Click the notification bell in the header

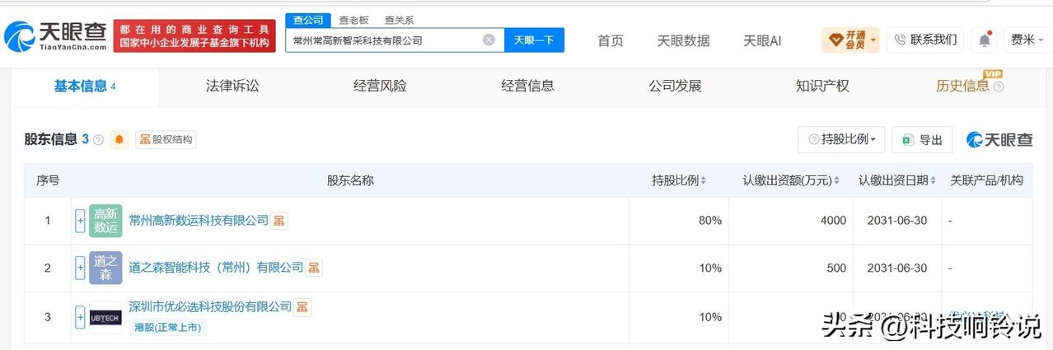click(985, 40)
